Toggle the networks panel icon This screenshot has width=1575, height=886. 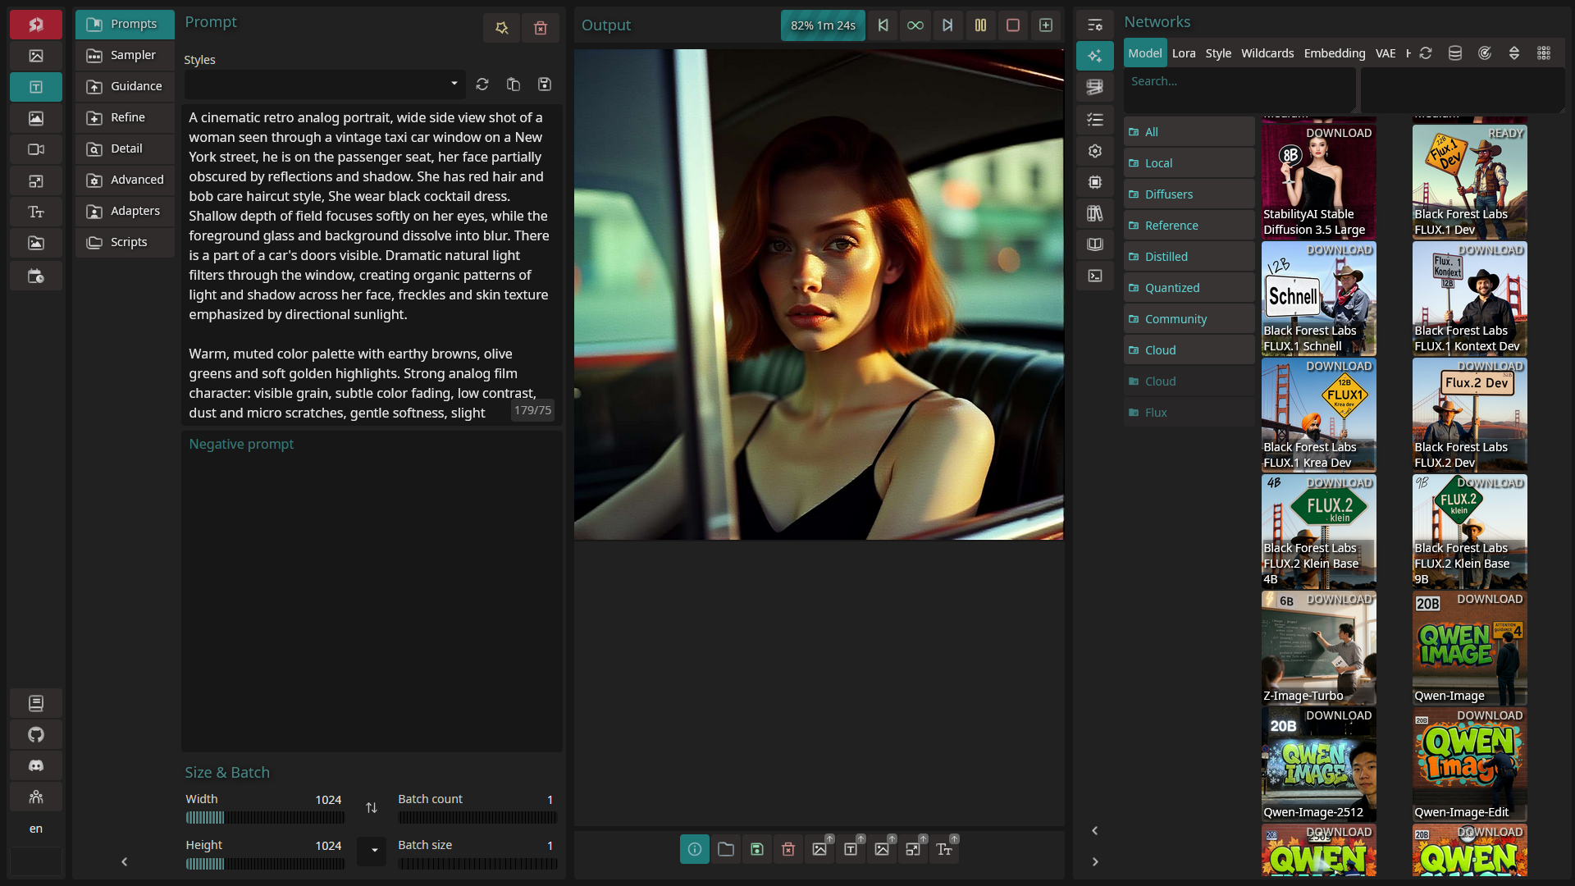(x=1095, y=56)
